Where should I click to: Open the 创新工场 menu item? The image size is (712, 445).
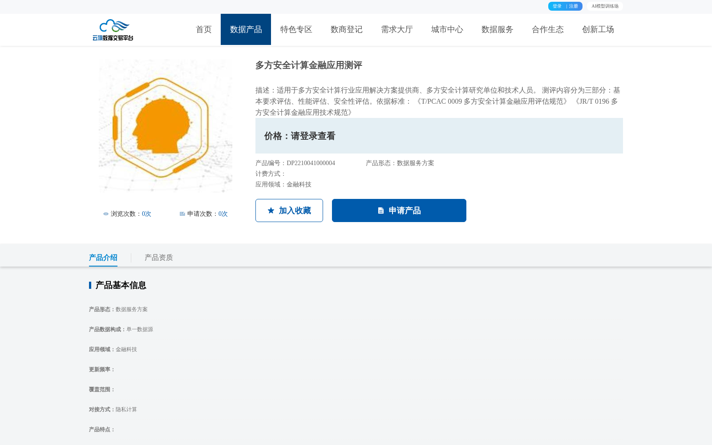(x=598, y=29)
